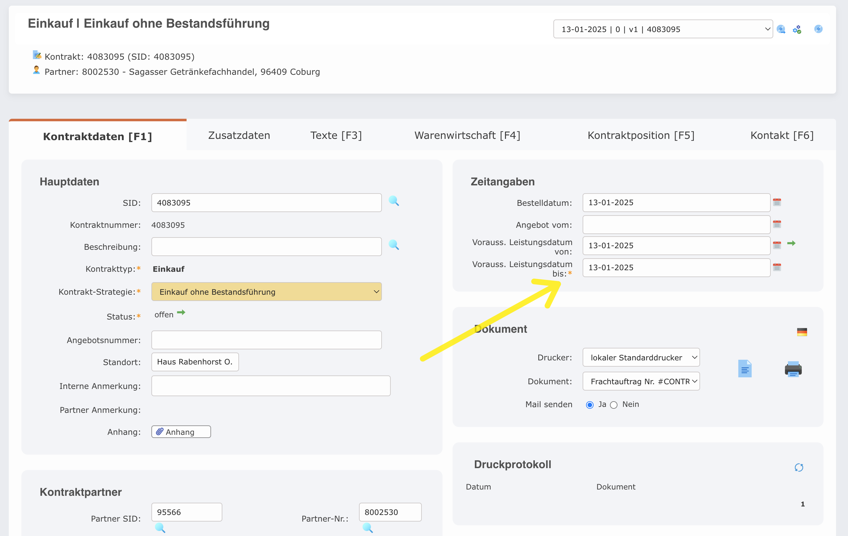
Task: Open calendar picker for Bestelldatum
Action: [777, 202]
